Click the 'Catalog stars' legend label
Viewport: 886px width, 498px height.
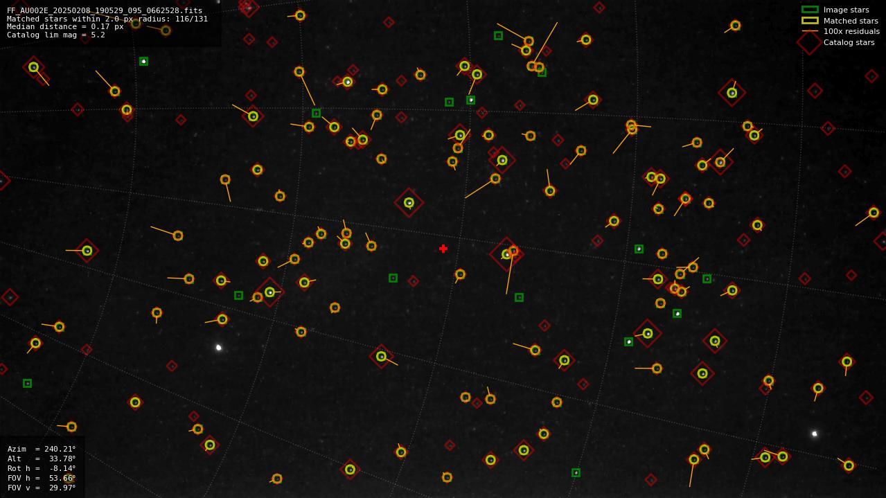click(x=849, y=42)
